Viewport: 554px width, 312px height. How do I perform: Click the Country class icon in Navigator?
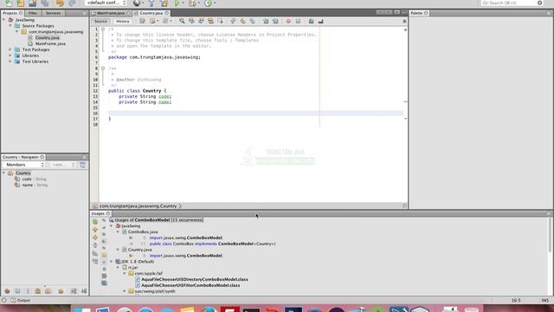(10, 173)
